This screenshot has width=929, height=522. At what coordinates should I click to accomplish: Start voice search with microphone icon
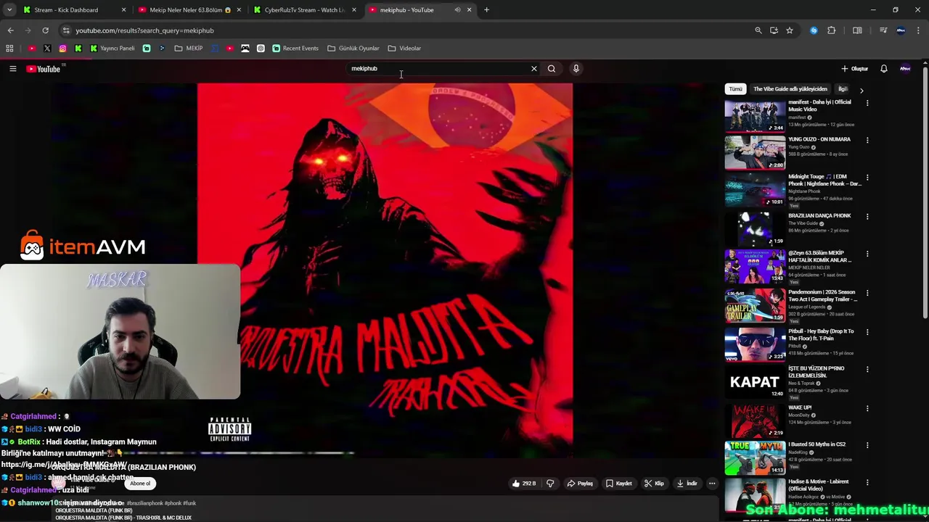pos(576,69)
